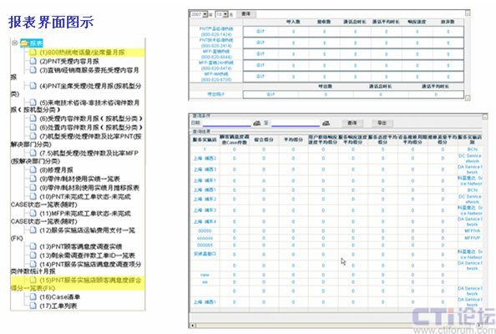This screenshot has height=334, width=496.
Task: Click the end date input field
Action: click(296, 123)
